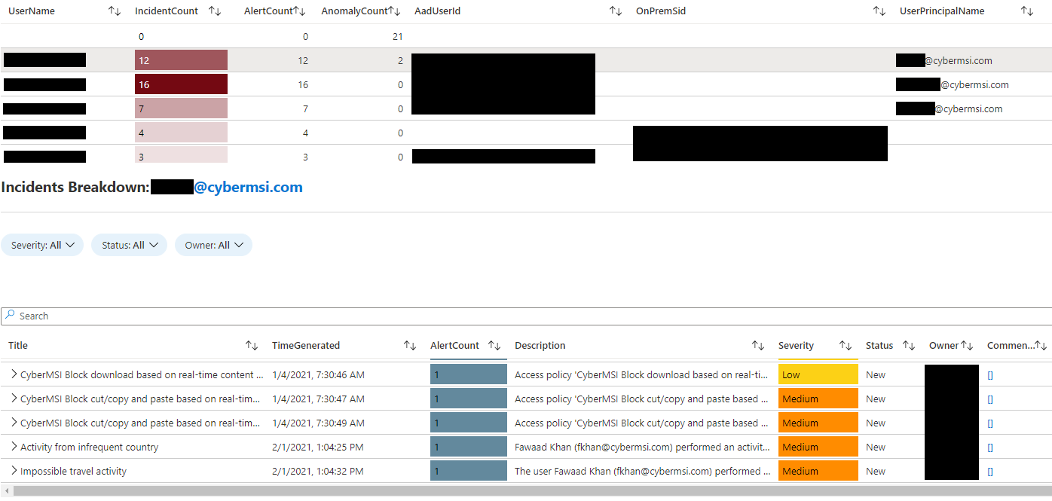Viewport: 1052px width, 501px height.
Task: Sort incidents by Description arrows
Action: [758, 346]
